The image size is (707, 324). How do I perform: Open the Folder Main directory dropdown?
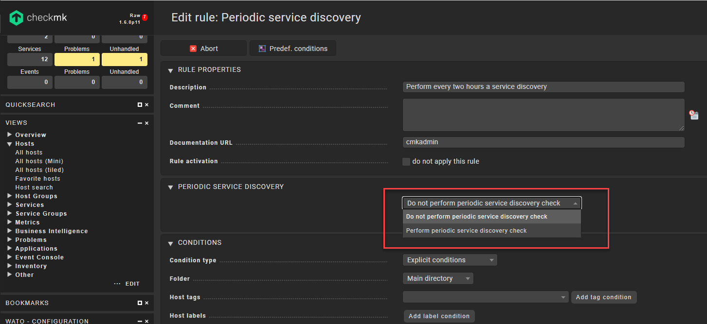pos(438,278)
